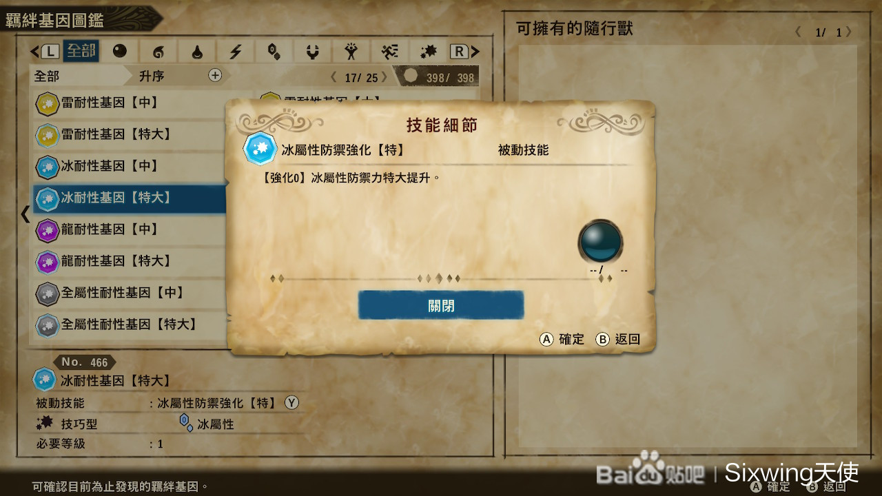
Task: Open the 升序 sort order plus option
Action: (215, 75)
